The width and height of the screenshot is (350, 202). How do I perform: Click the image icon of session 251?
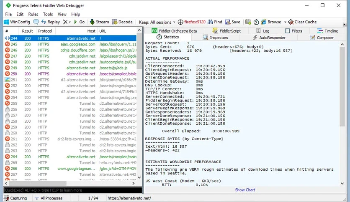[8, 80]
